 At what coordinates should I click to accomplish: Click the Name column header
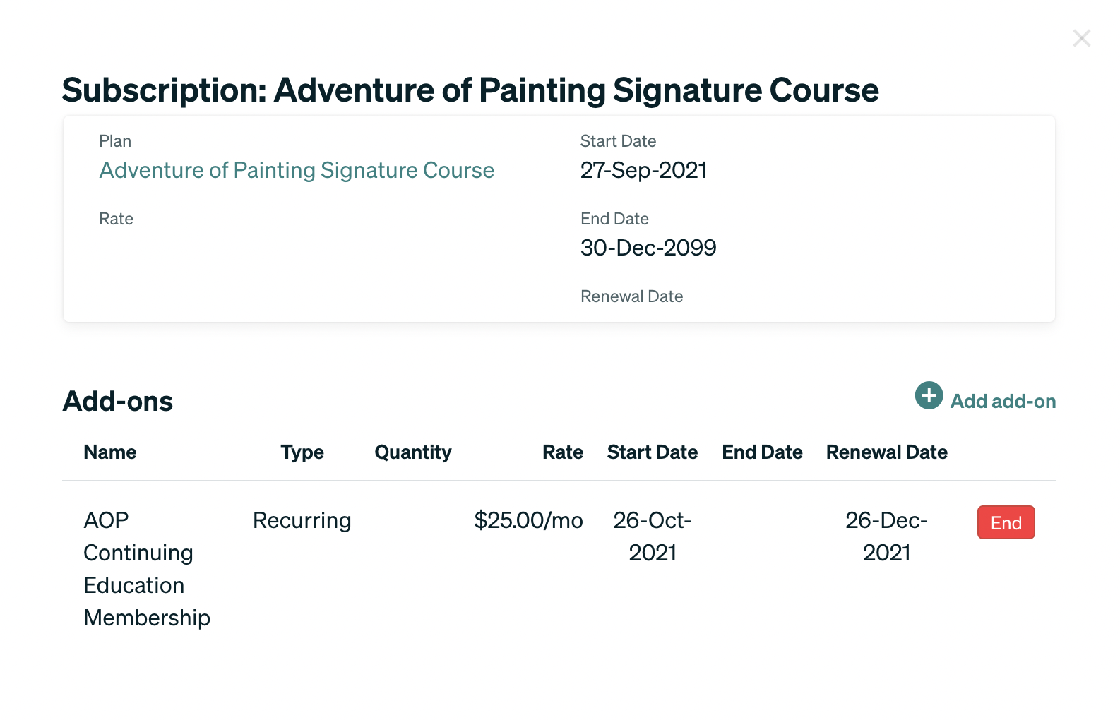coord(110,452)
